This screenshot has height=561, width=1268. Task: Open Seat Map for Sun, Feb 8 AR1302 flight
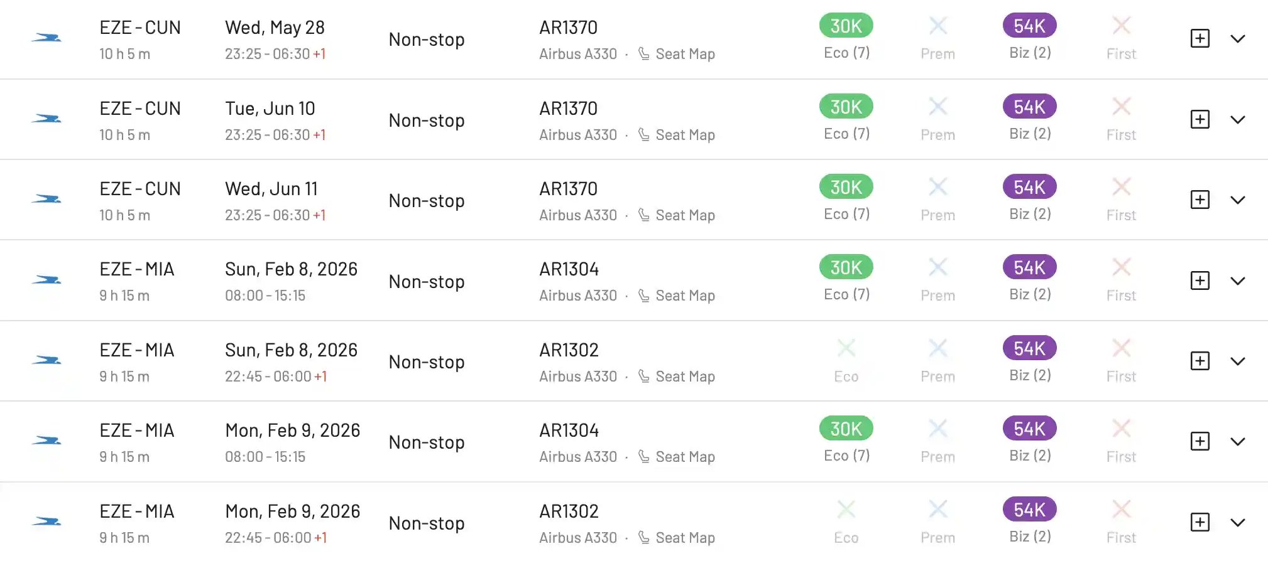(x=677, y=377)
